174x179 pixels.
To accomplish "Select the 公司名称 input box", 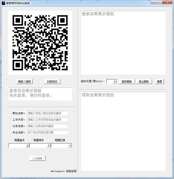I will tap(48, 126).
